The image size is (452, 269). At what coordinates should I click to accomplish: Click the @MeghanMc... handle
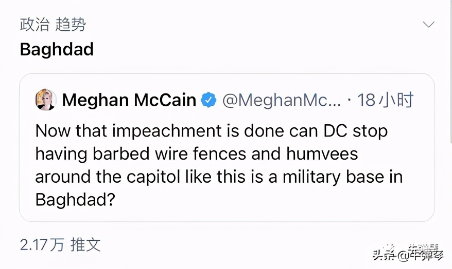point(282,100)
